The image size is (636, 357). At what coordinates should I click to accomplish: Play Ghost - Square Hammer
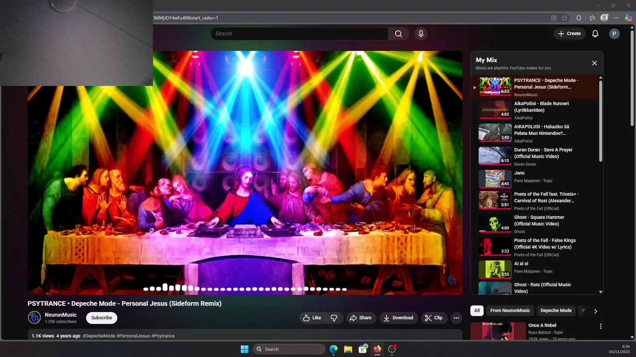537,224
